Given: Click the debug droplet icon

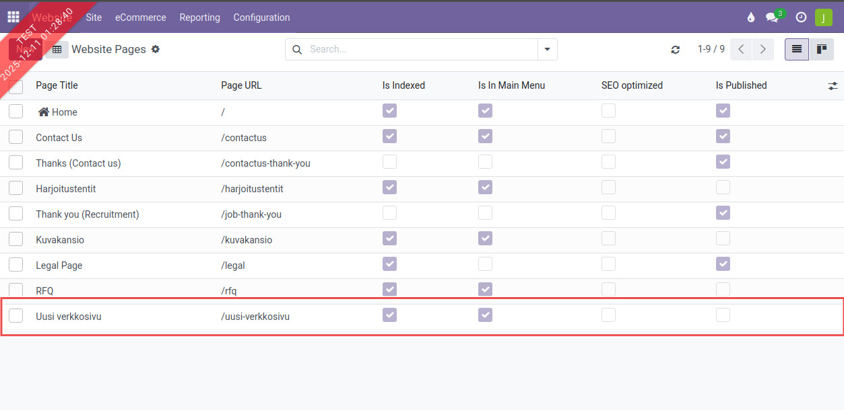Looking at the screenshot, I should tap(751, 17).
